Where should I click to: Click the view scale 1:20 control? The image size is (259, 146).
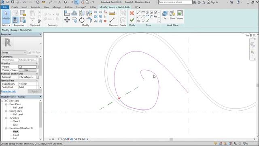(x=51, y=140)
